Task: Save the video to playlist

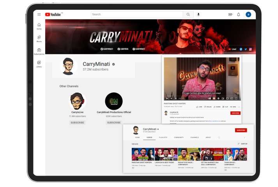Action: pyautogui.click(x=233, y=107)
